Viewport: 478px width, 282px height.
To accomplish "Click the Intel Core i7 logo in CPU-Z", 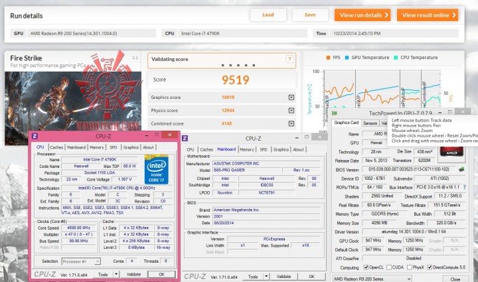I will (157, 169).
